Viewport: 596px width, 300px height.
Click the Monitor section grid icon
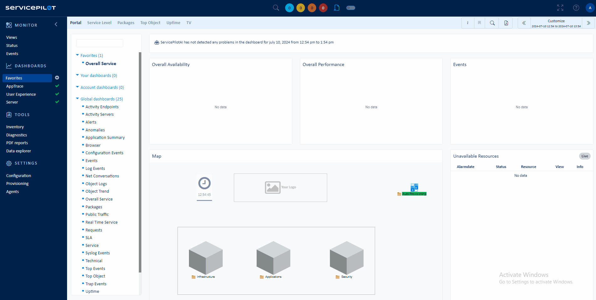(x=9, y=25)
